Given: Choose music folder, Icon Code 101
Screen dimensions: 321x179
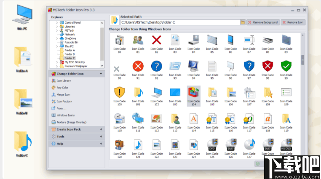Looking at the screenshot, I should [138, 93].
